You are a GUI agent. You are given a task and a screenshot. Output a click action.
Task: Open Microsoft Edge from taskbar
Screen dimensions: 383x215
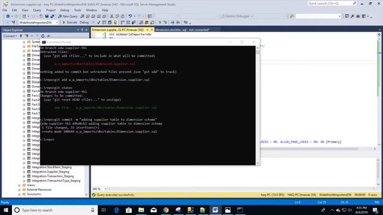(x=117, y=210)
